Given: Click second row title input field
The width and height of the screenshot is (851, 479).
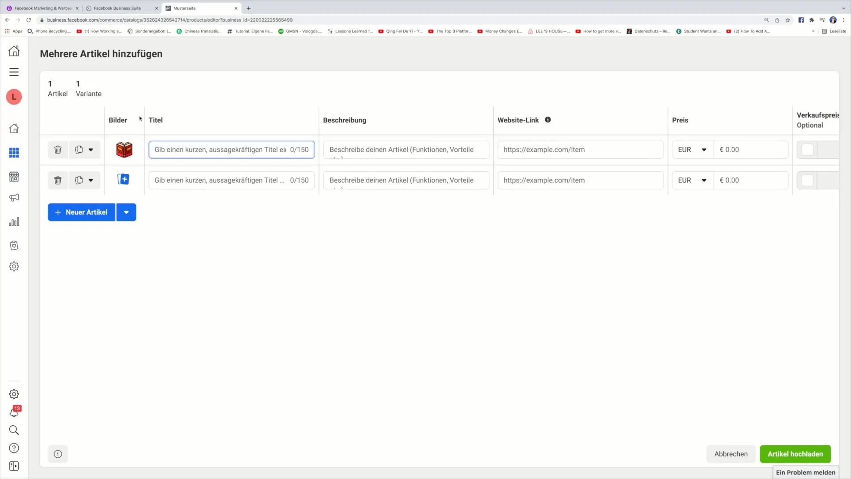Looking at the screenshot, I should click(x=231, y=180).
